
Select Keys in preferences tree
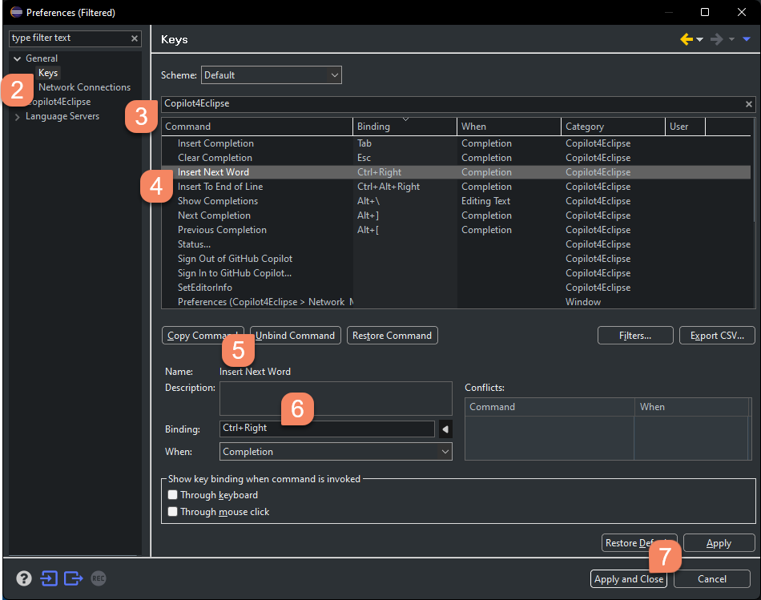pos(48,73)
